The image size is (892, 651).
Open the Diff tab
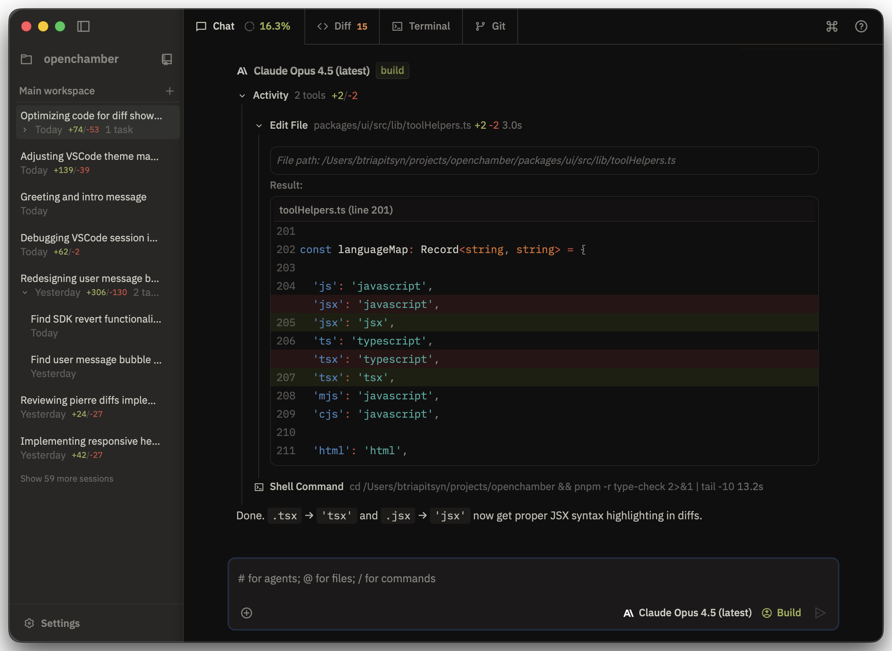point(342,26)
